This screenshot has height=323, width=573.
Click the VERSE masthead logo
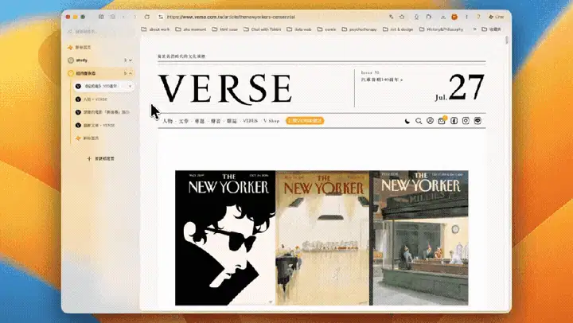click(225, 88)
